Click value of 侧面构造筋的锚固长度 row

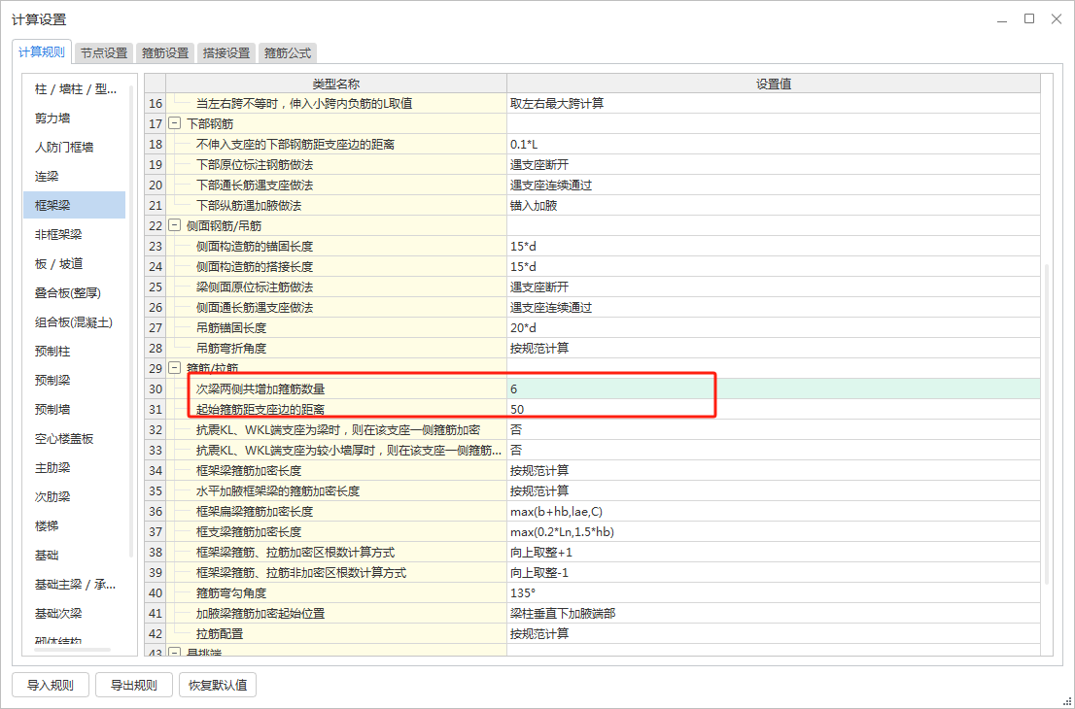(774, 246)
